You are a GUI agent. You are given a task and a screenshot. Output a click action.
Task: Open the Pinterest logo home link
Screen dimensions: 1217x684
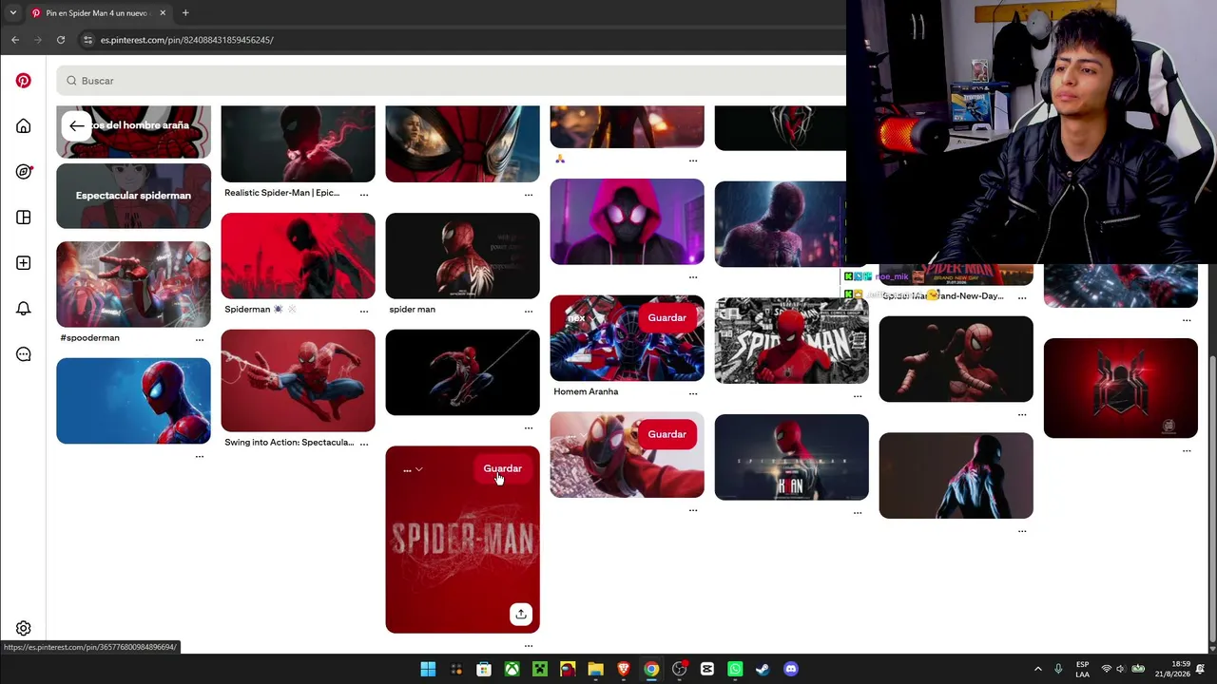pyautogui.click(x=23, y=81)
